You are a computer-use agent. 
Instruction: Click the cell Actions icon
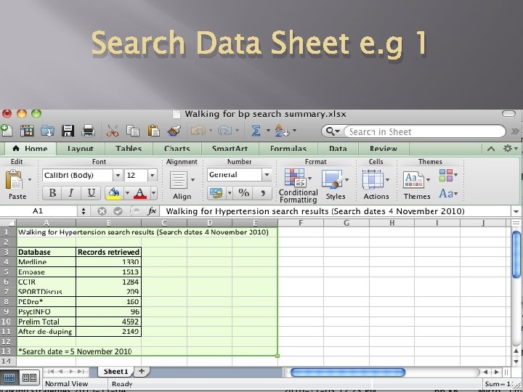point(373,179)
